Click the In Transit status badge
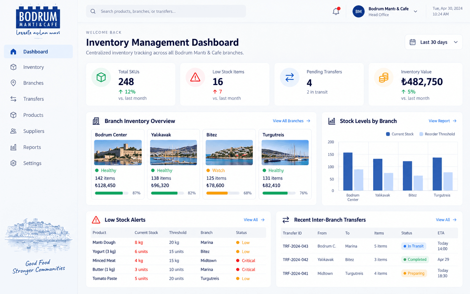This screenshot has height=294, width=470. (414, 246)
